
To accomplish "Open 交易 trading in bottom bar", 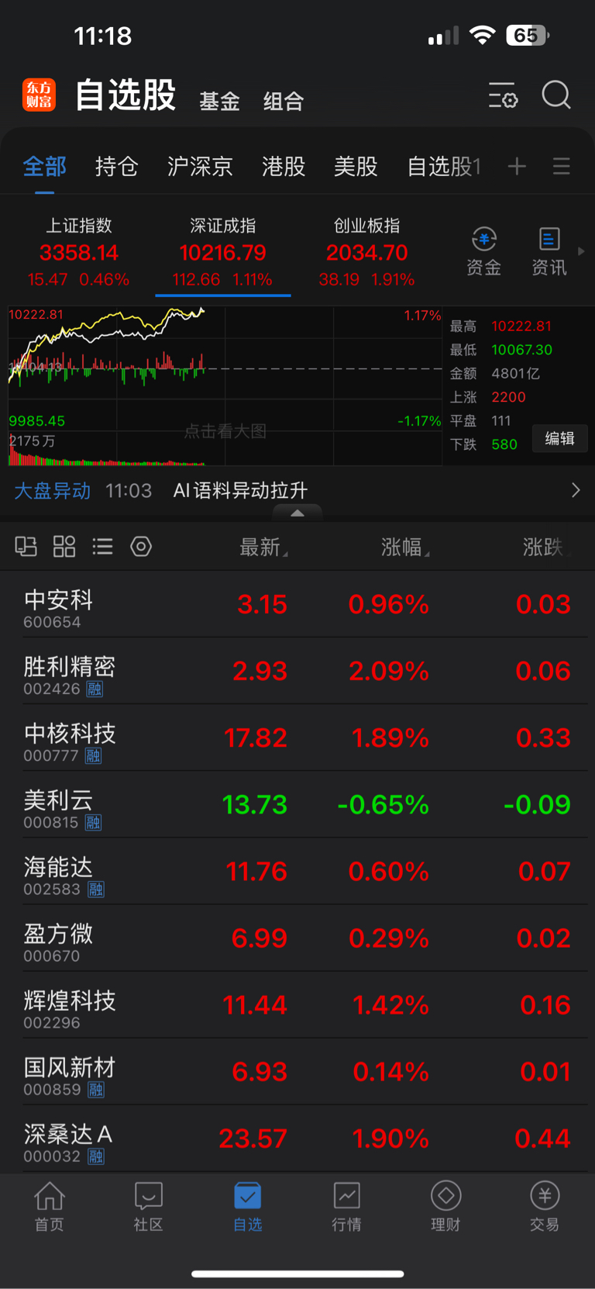I will point(545,1207).
